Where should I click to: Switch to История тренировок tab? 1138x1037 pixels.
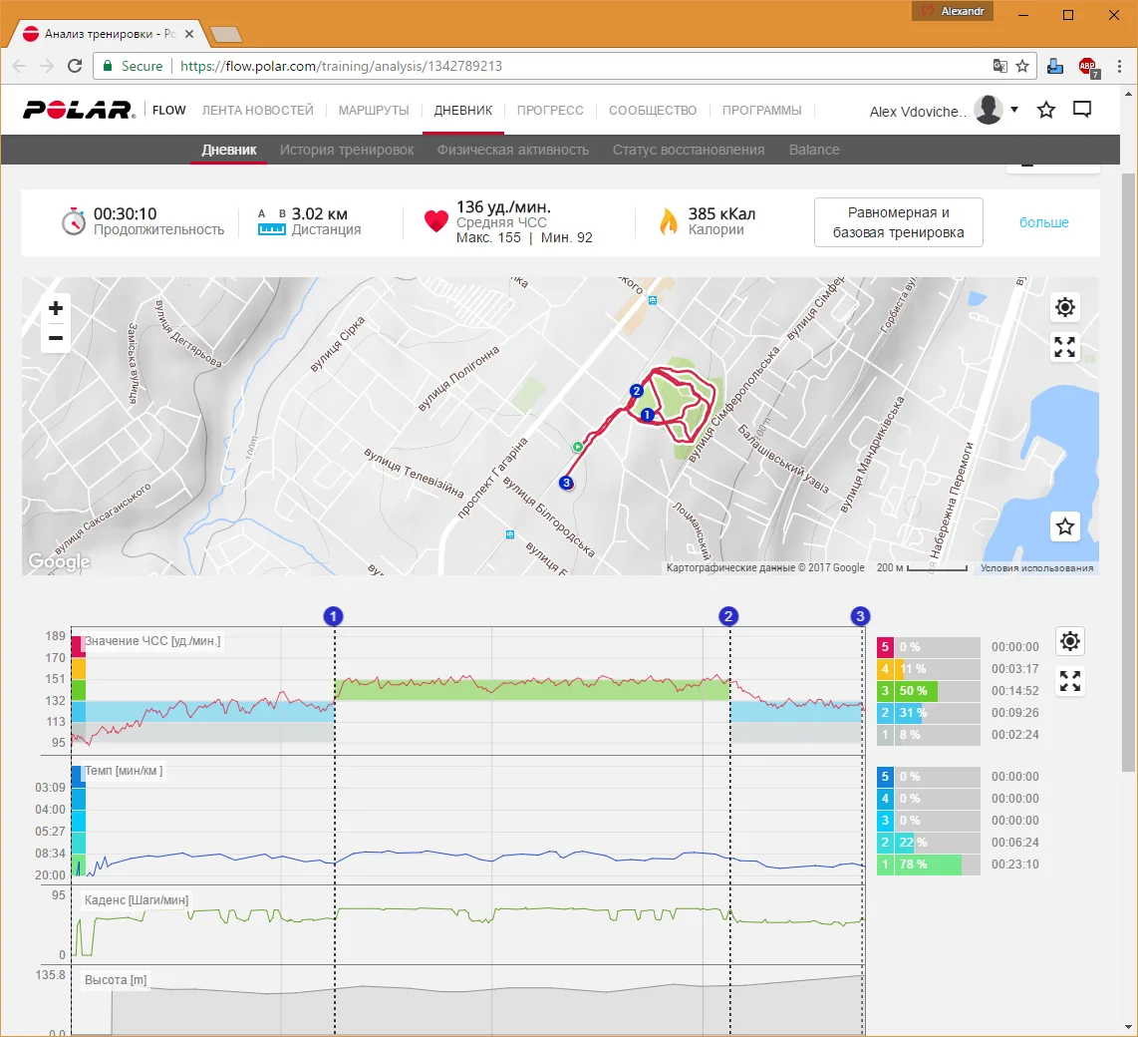click(347, 150)
